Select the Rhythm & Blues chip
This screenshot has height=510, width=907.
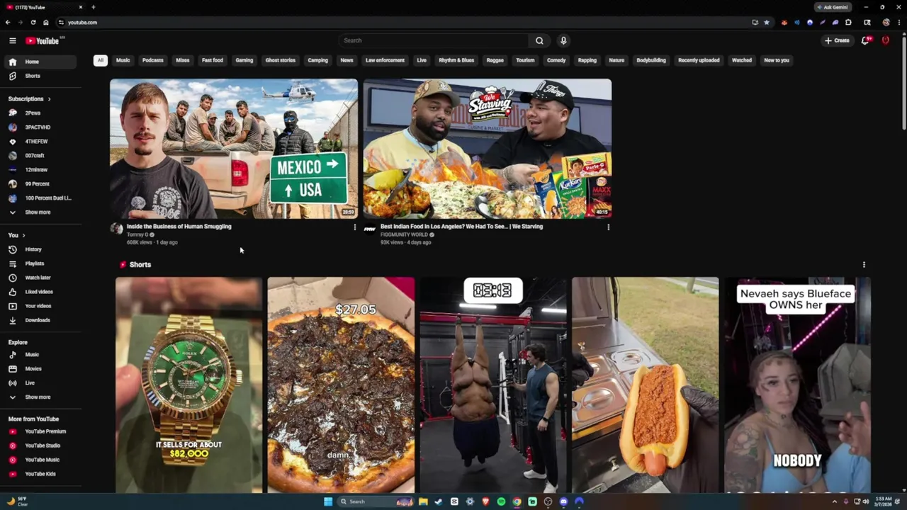click(x=456, y=60)
